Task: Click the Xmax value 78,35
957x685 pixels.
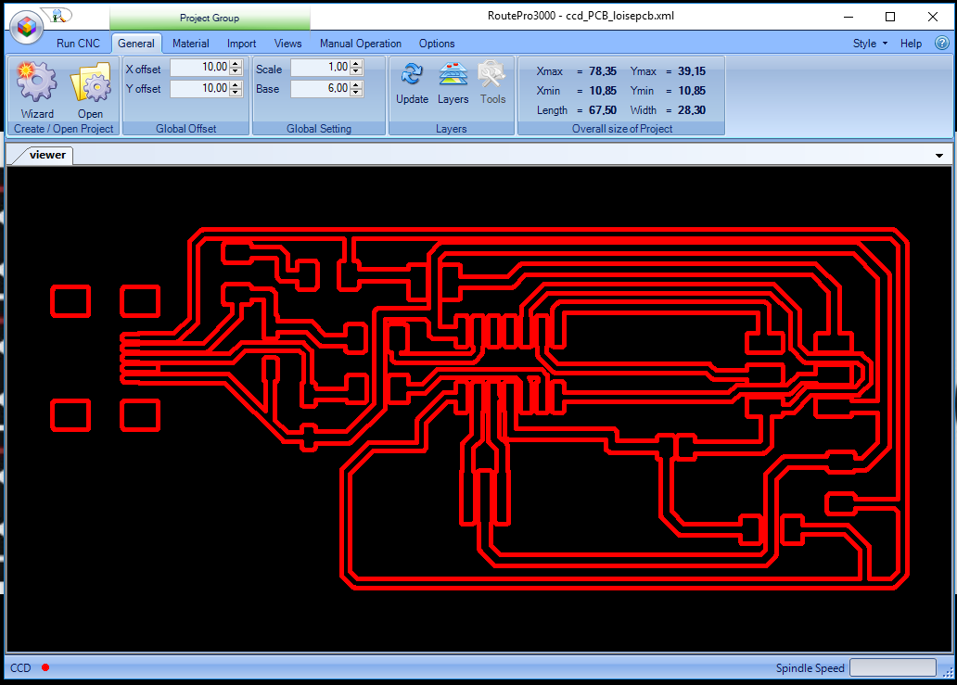Action: pos(603,71)
